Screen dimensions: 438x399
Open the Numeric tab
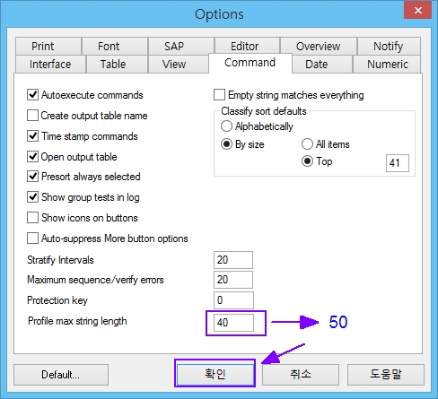point(387,64)
